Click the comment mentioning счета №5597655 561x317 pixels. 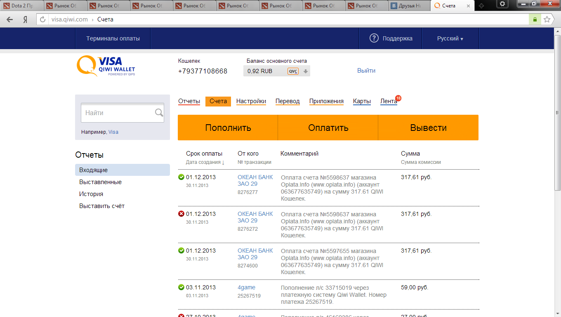pos(332,262)
